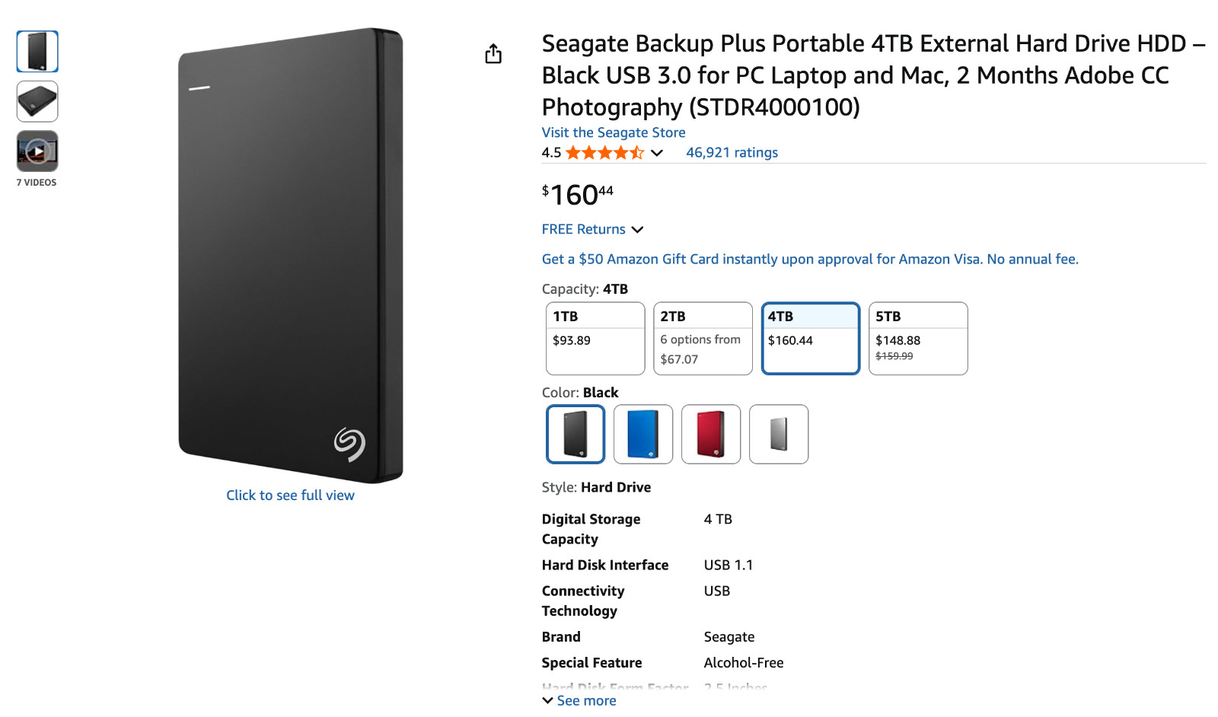This screenshot has width=1218, height=717.
Task: Select the front-view product thumbnail
Action: (x=36, y=51)
